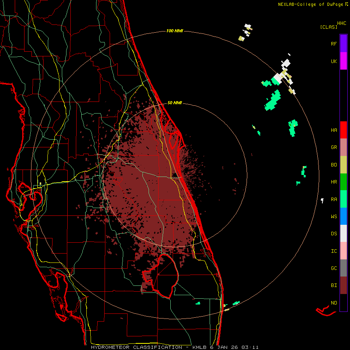
Task: Click the DS legend label
Action: tap(334, 234)
